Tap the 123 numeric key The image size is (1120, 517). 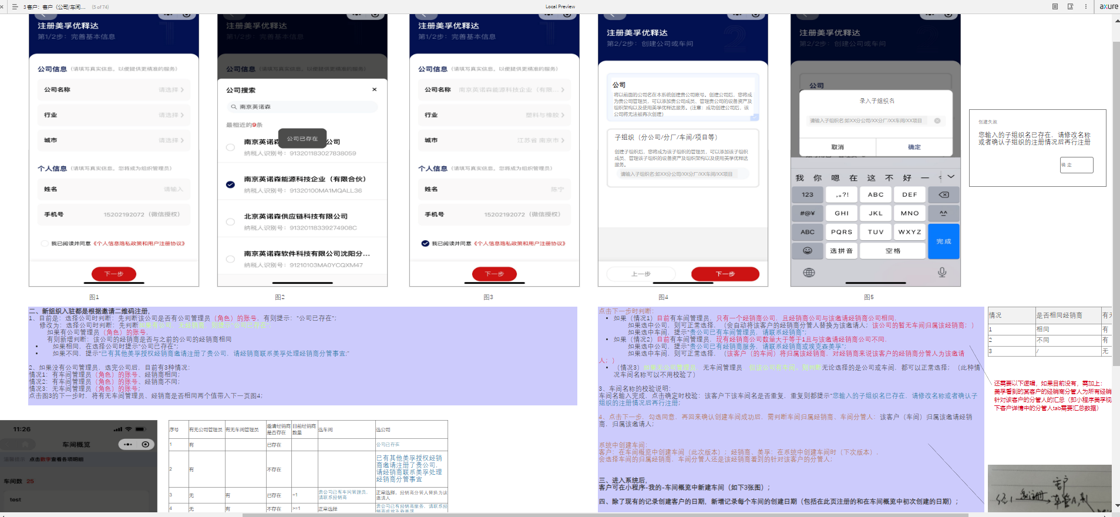(808, 194)
